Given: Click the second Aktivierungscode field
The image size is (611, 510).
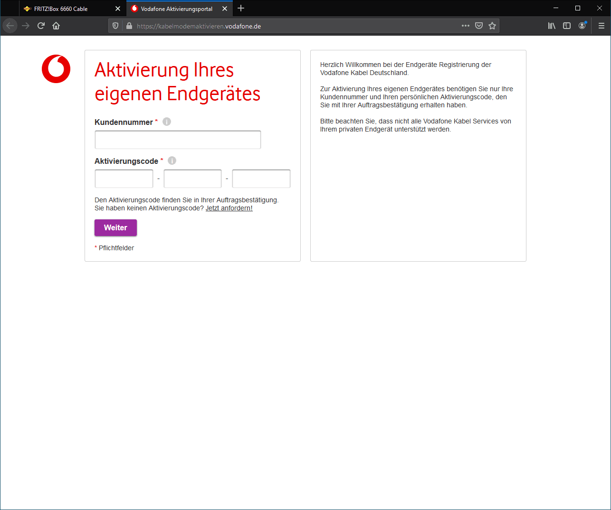Looking at the screenshot, I should [x=192, y=179].
